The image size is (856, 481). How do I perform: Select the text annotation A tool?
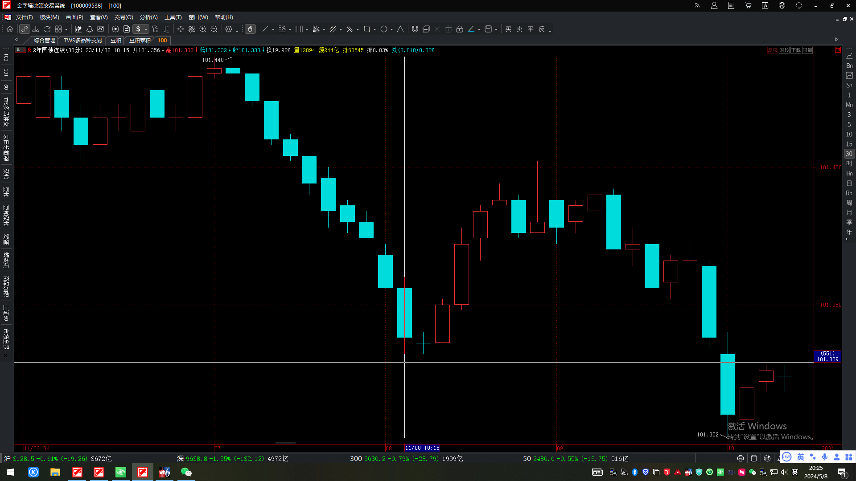click(x=400, y=29)
